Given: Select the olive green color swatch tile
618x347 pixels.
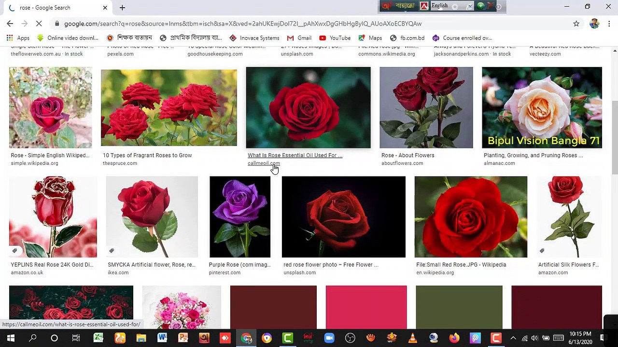Looking at the screenshot, I should pos(459,307).
